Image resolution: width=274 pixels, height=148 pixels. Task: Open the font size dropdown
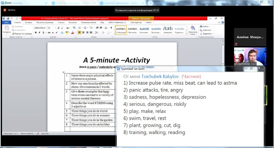tap(56, 28)
